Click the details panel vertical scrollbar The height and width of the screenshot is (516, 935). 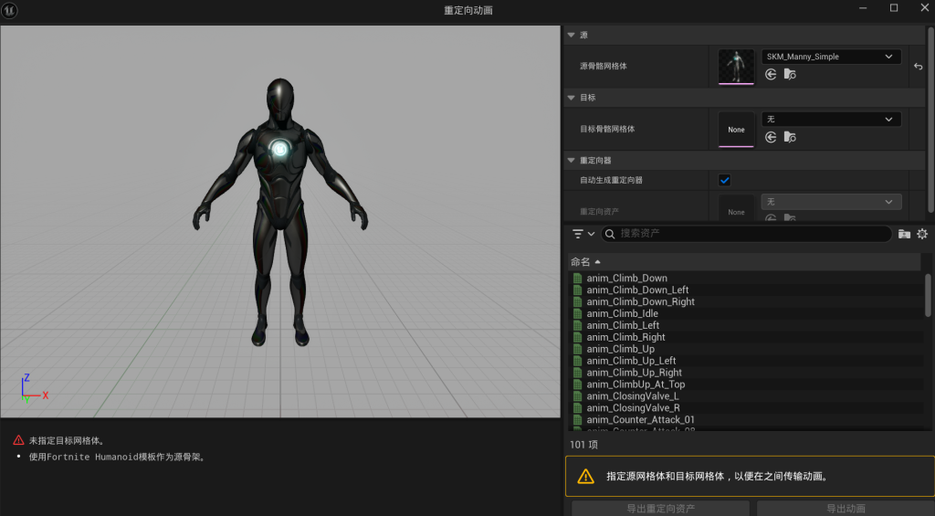[x=930, y=120]
